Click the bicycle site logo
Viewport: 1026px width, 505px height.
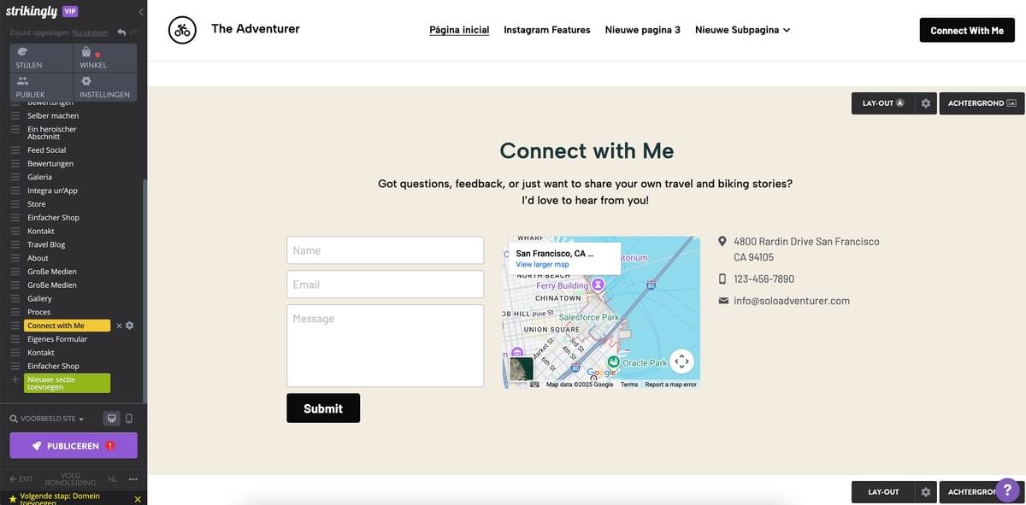point(182,30)
